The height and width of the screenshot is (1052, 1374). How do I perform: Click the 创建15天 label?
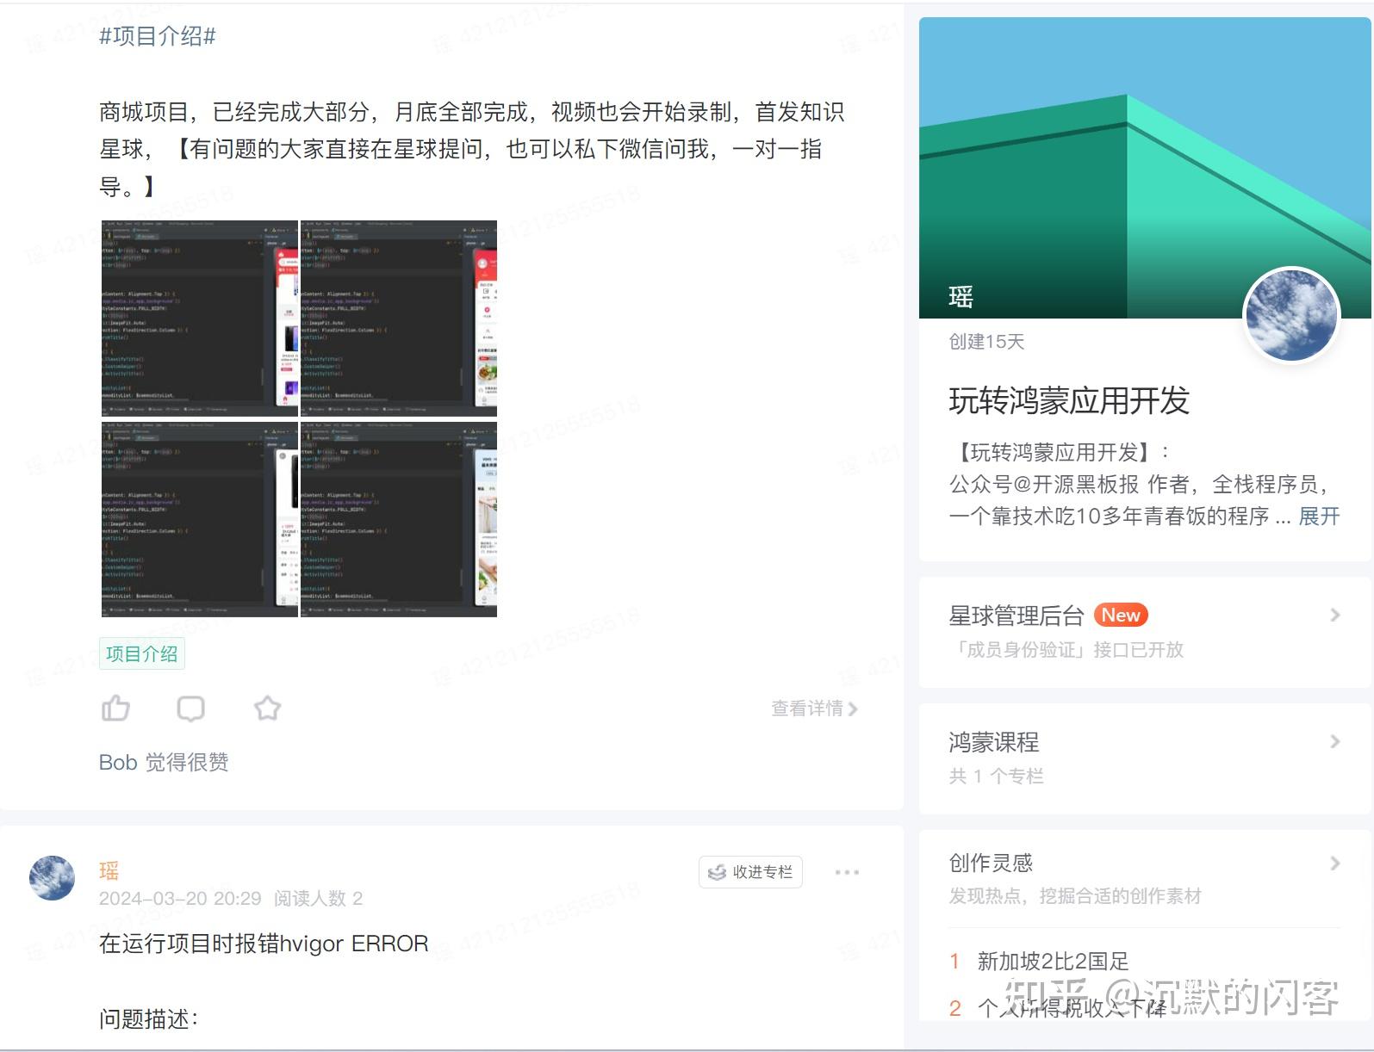pos(986,342)
